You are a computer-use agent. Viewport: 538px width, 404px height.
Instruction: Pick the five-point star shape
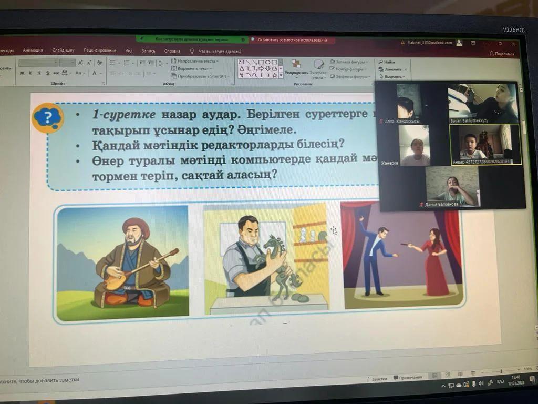click(x=274, y=75)
